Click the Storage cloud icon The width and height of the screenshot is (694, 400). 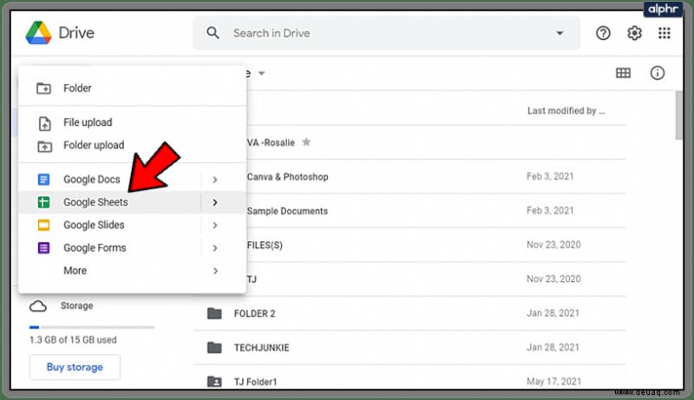[38, 306]
